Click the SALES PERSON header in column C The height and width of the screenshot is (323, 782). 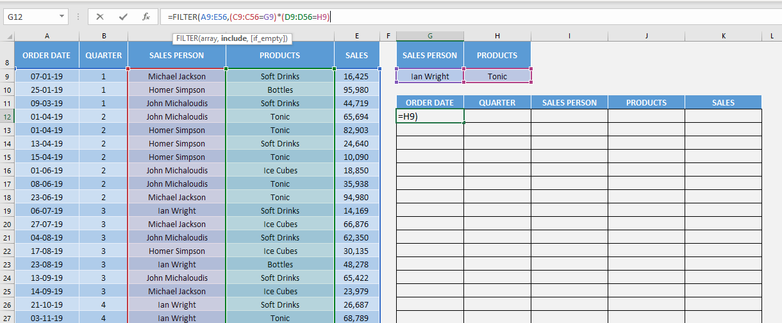click(176, 55)
